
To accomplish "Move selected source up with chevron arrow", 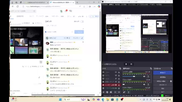I will (x=115, y=92).
